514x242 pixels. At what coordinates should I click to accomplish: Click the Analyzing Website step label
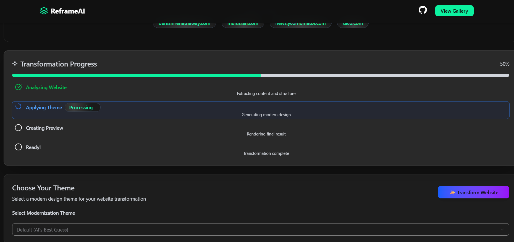[x=46, y=87]
